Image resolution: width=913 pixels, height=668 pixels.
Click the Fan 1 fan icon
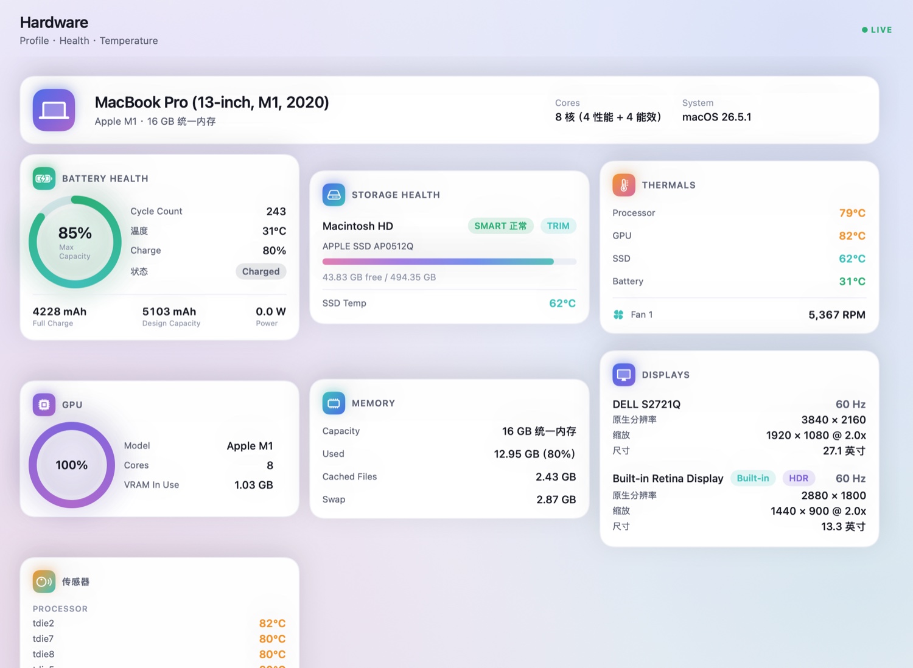[x=618, y=315]
